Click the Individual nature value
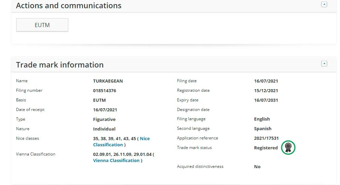The width and height of the screenshot is (340, 185). (104, 129)
